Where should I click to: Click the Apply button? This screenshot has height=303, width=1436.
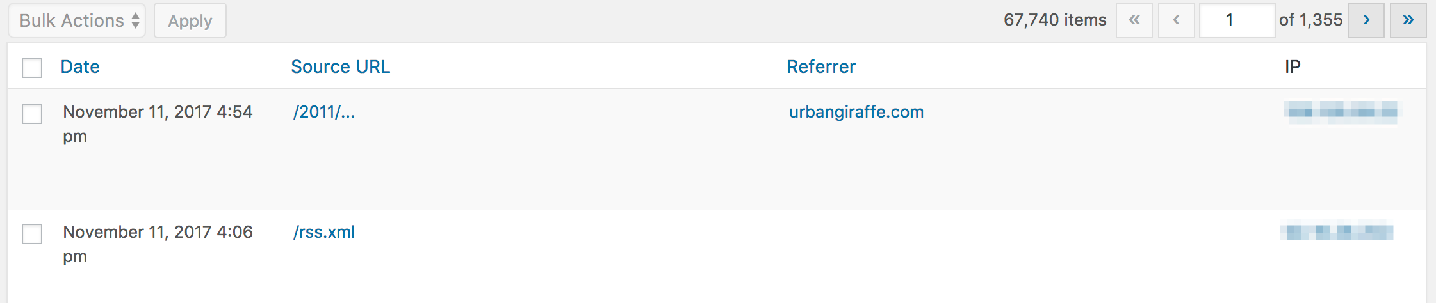coord(190,20)
